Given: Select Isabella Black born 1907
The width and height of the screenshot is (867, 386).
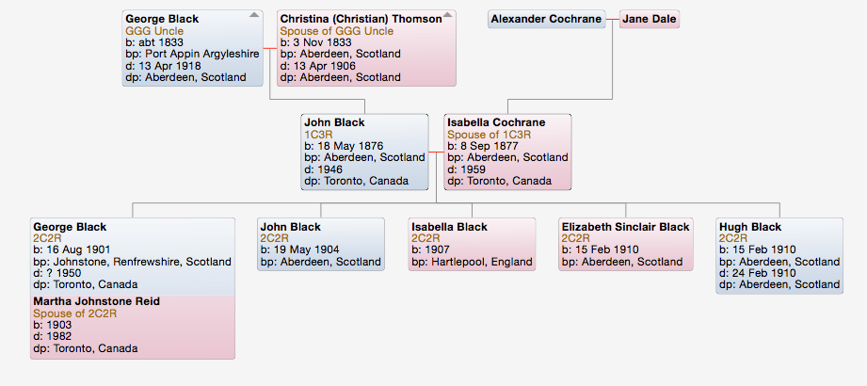Looking at the screenshot, I should pyautogui.click(x=472, y=245).
